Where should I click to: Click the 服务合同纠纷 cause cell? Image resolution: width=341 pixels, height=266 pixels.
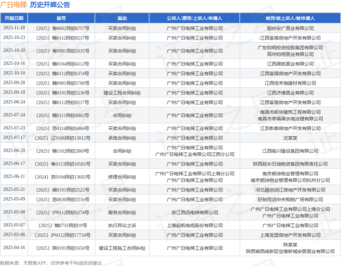pyautogui.click(x=122, y=212)
